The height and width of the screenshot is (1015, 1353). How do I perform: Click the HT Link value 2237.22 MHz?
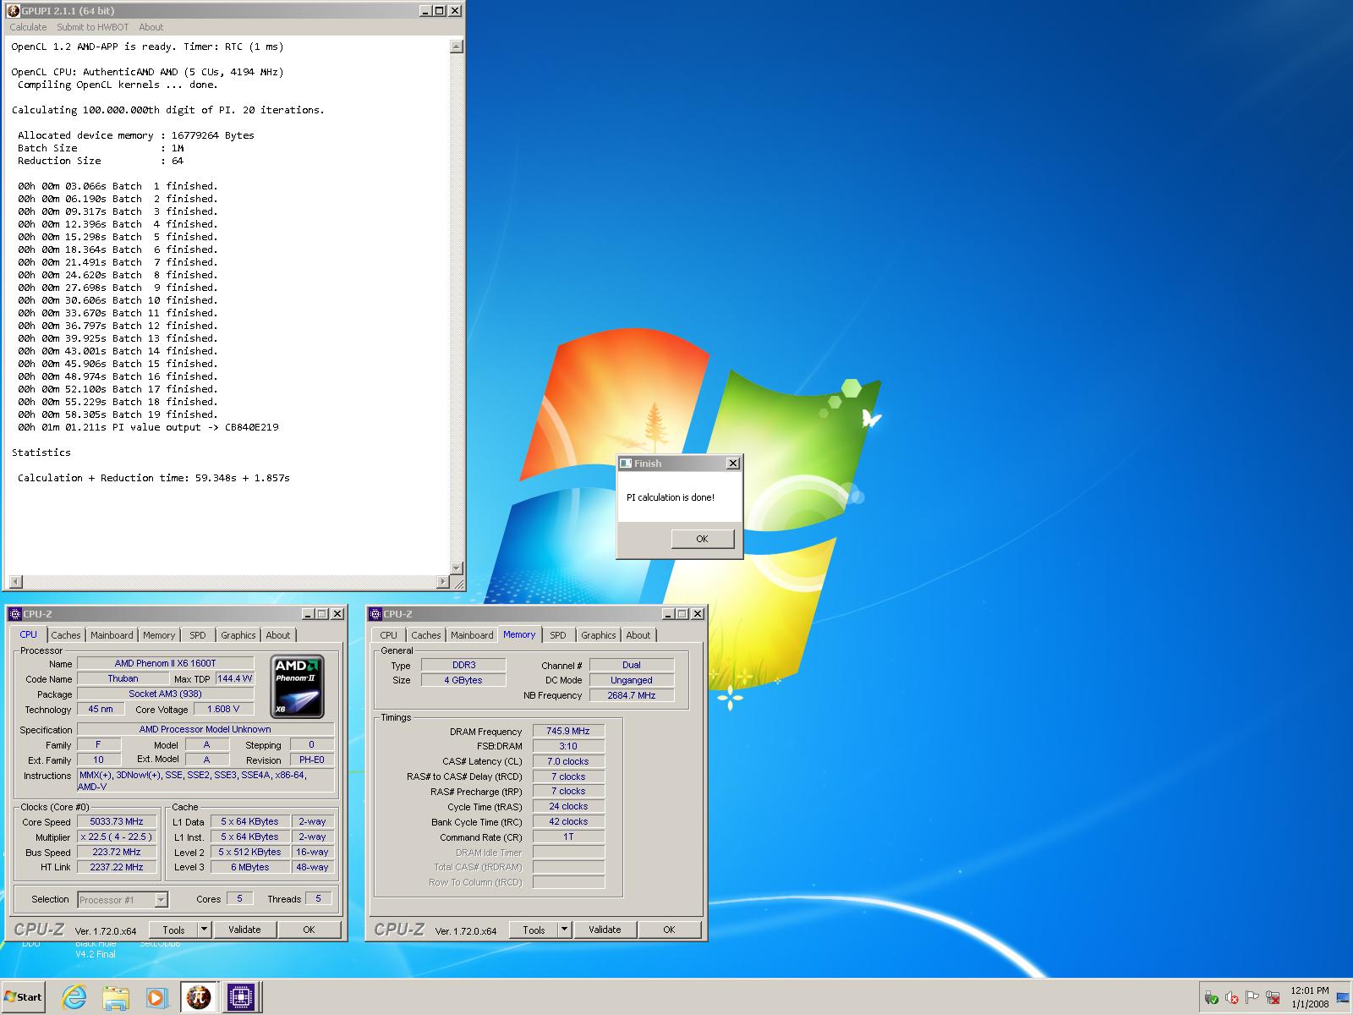tap(118, 867)
